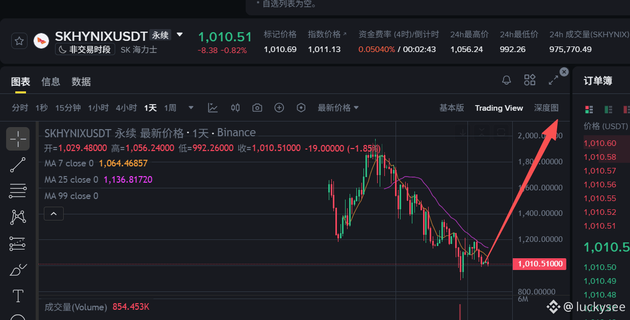Image resolution: width=630 pixels, height=320 pixels.
Task: Select ask price 1,010.55 in order book
Action: click(600, 199)
